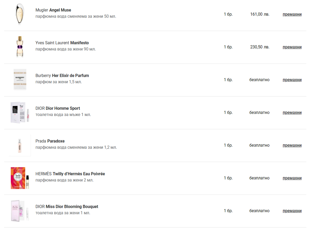Click the Prada Paradoxe sample image
This screenshot has height=233, width=318.
pos(20,145)
